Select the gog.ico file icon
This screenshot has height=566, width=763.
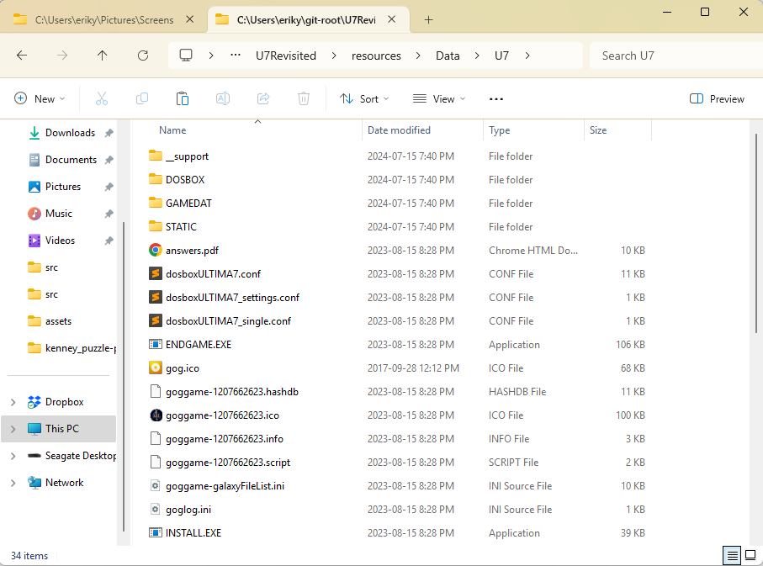click(156, 368)
